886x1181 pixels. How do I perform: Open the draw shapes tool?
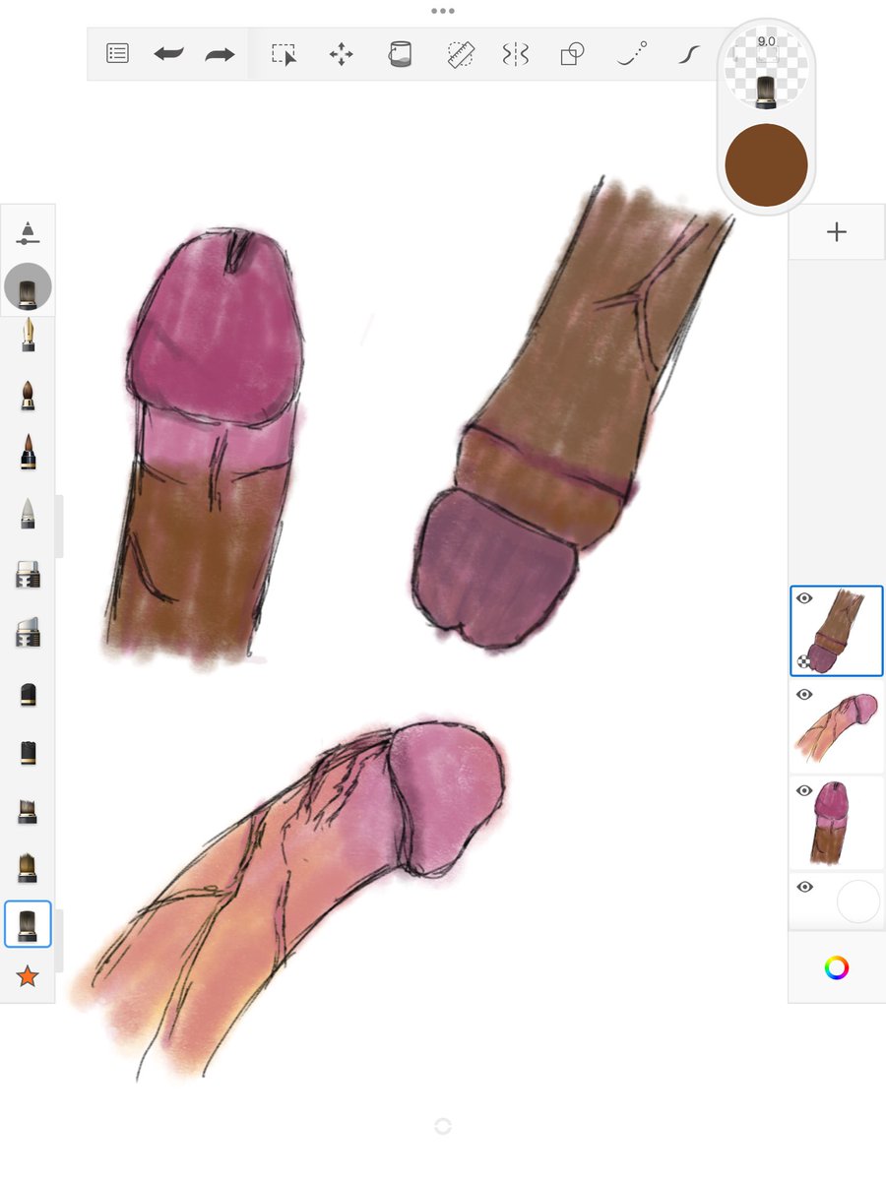[x=572, y=54]
